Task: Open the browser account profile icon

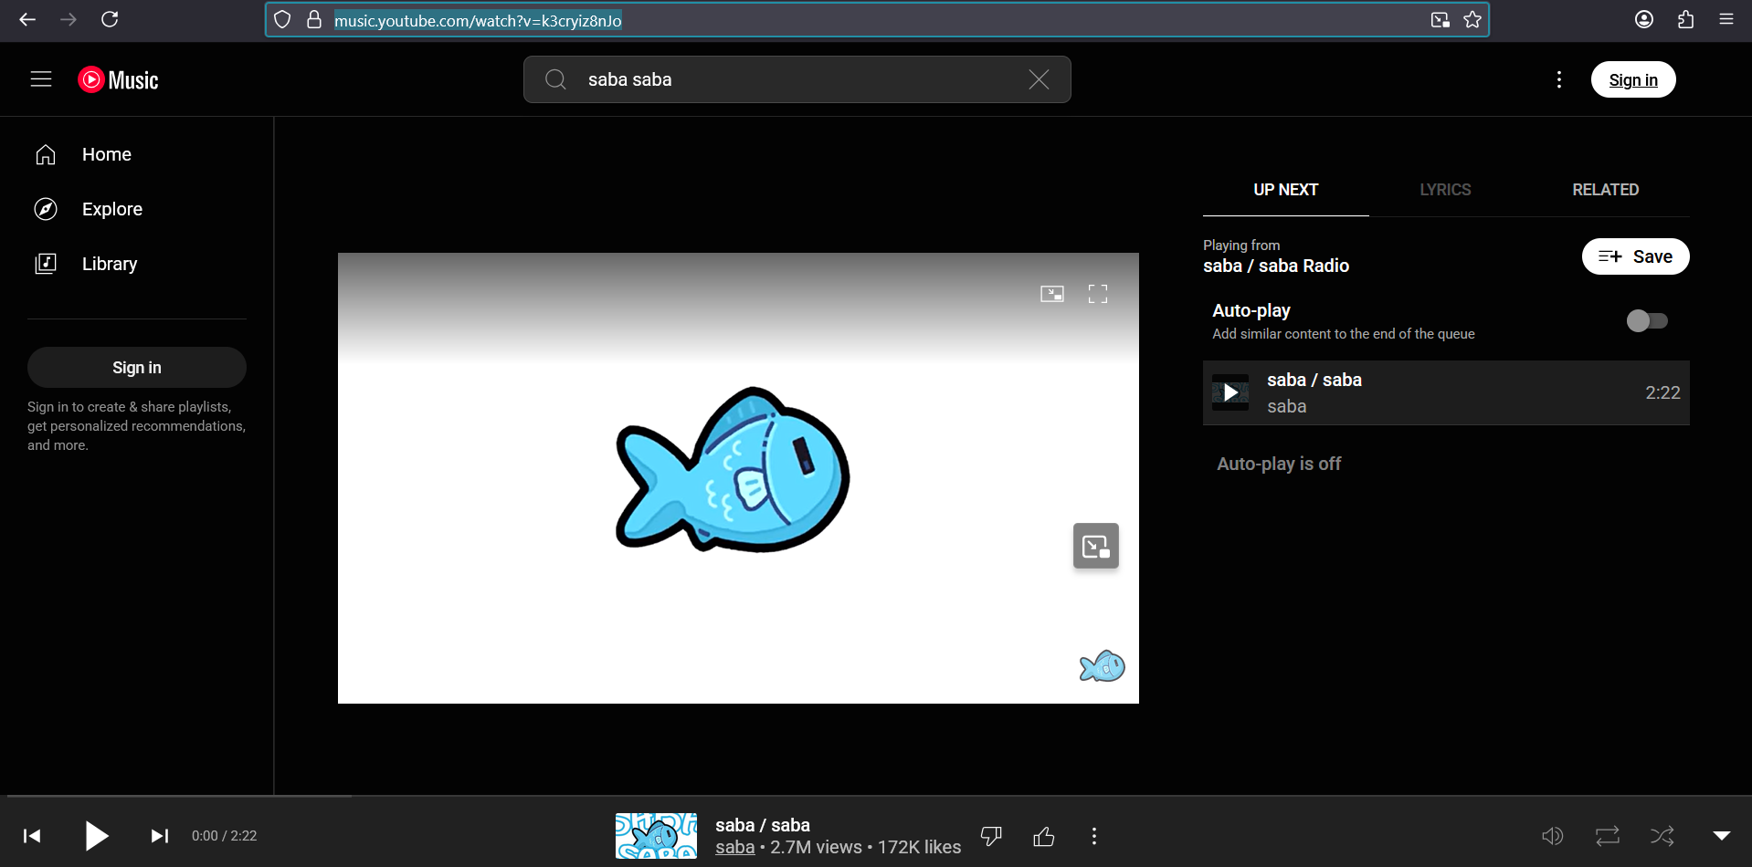Action: click(x=1644, y=19)
